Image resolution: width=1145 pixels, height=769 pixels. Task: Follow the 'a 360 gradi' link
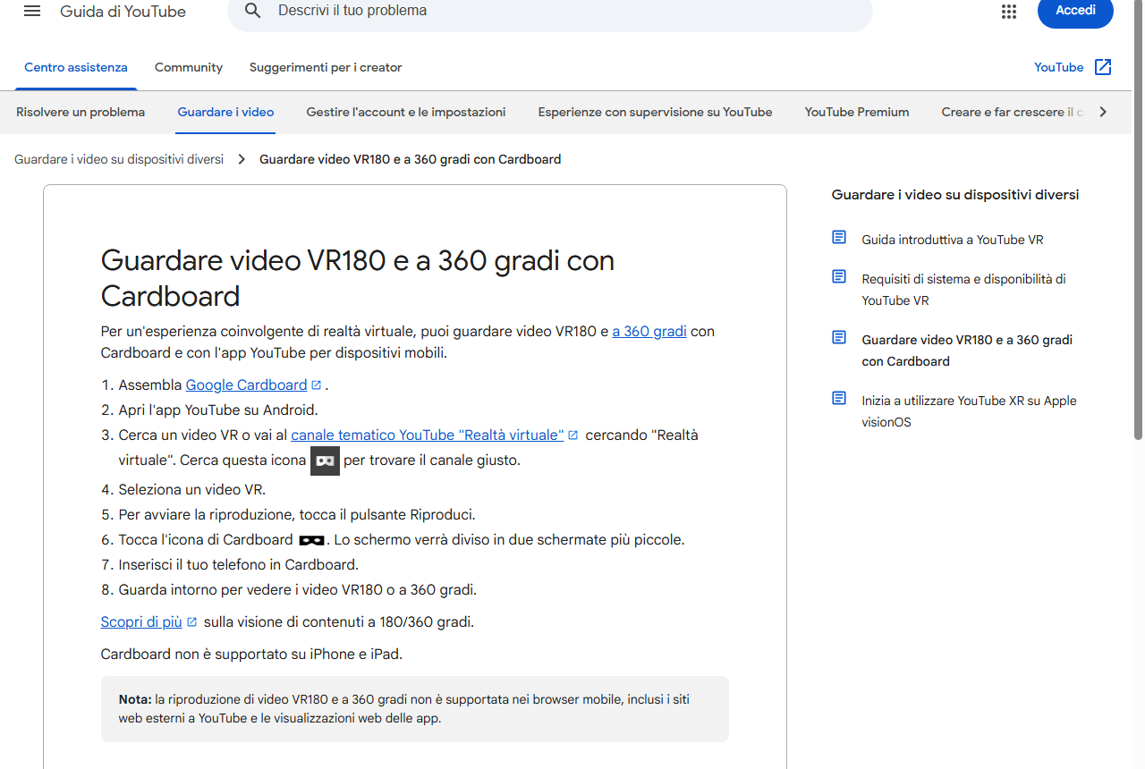pos(649,332)
